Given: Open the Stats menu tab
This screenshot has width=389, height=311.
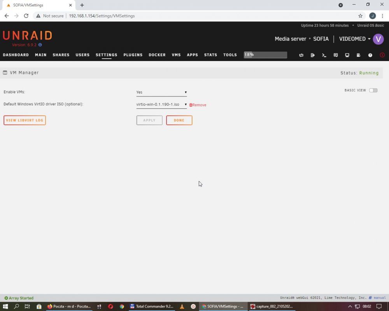Looking at the screenshot, I should (x=210, y=55).
